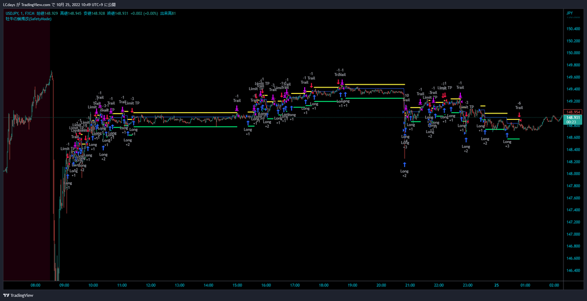
Task: Click the 始値148.929 open value
Action: tap(47, 12)
